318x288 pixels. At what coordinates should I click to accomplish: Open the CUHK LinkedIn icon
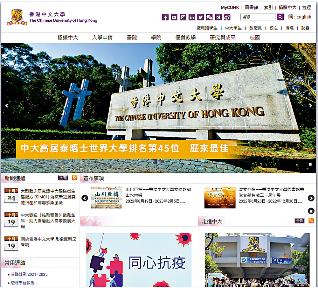(192, 17)
